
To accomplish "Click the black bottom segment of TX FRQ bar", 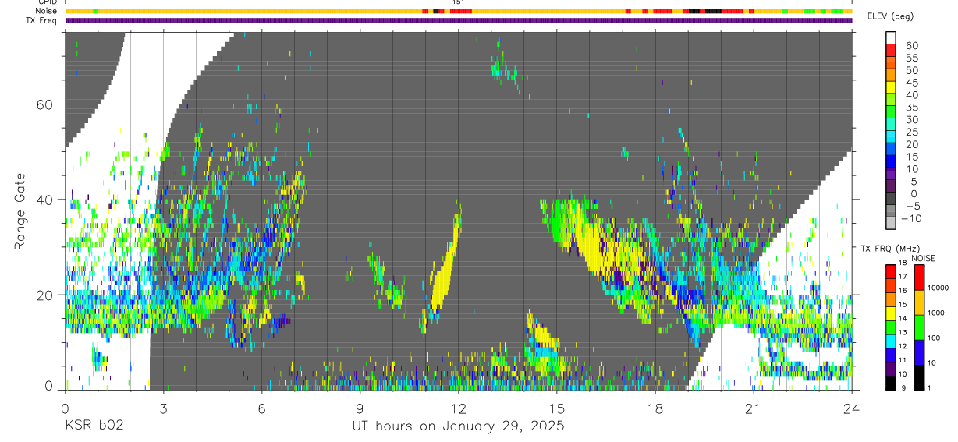I will click(891, 383).
